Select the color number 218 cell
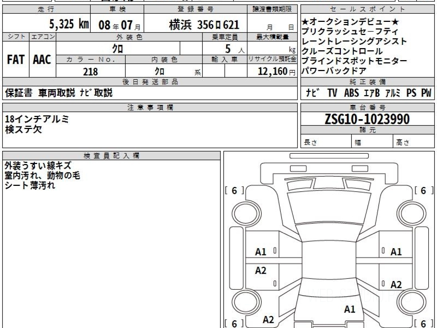 pos(90,71)
